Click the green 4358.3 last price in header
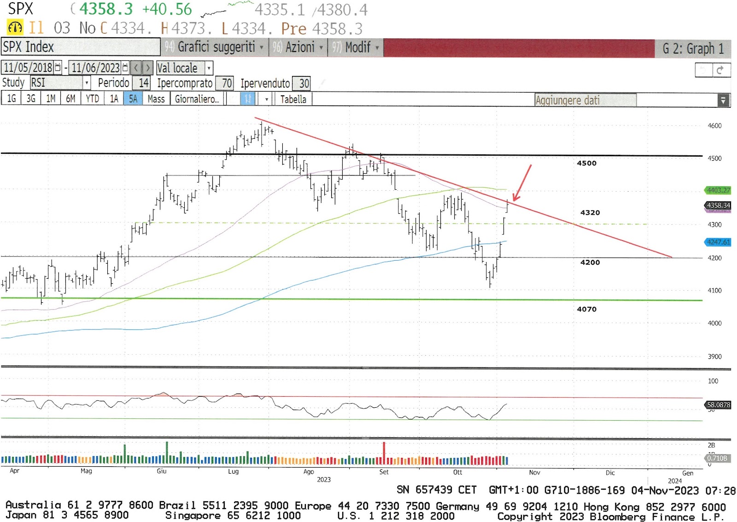Image resolution: width=737 pixels, height=522 pixels. pos(106,9)
